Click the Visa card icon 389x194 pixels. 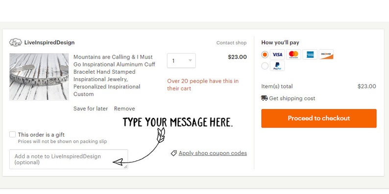pos(277,54)
